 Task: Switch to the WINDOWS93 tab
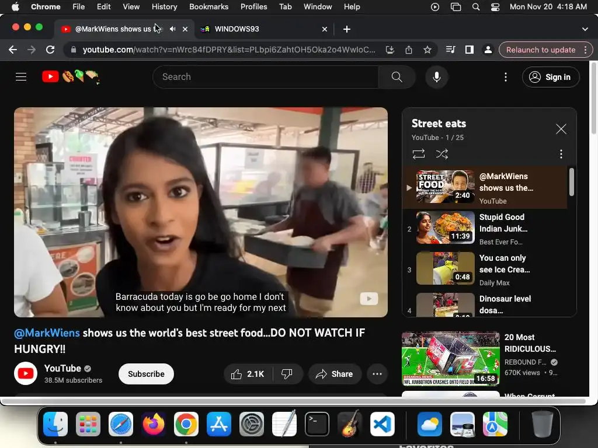coord(264,29)
